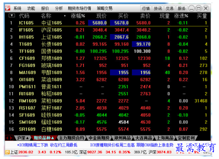Click the highlighted 99.170 ask price
The height and width of the screenshot is (159, 219).
141,44
